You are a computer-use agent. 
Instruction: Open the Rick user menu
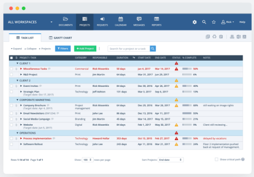228,22
